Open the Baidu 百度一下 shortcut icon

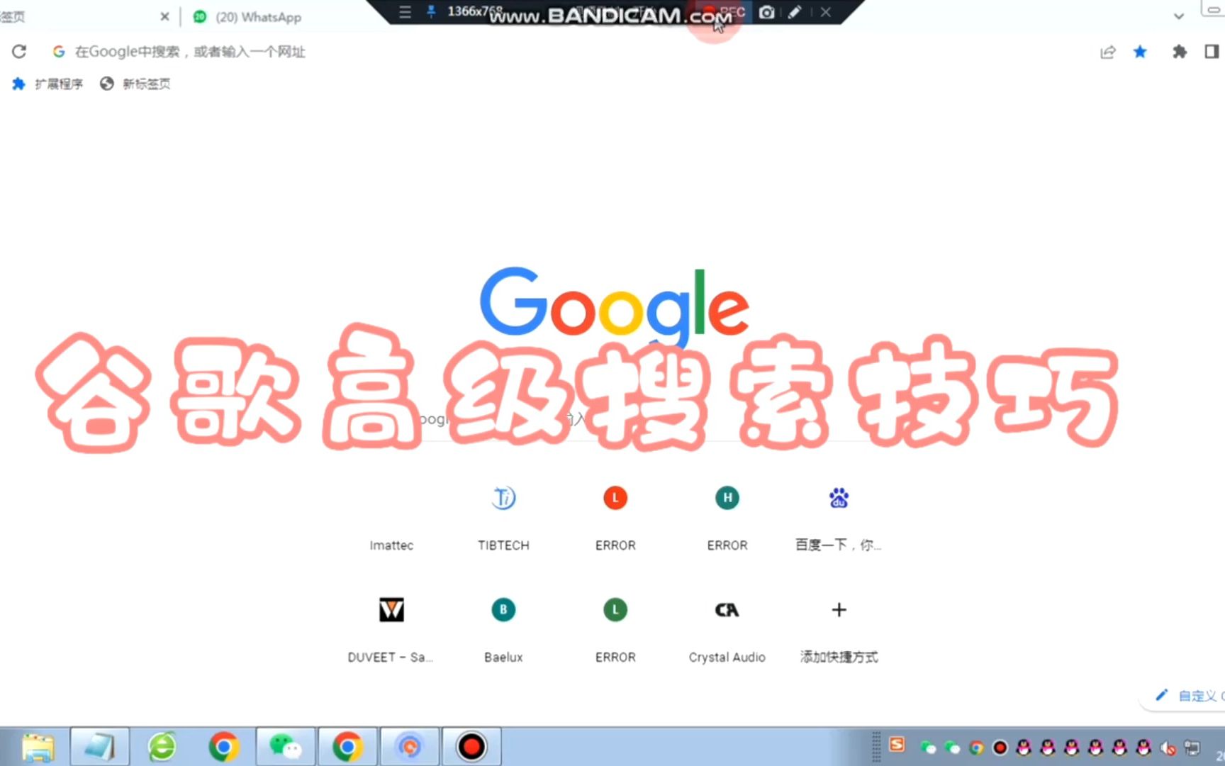[838, 498]
